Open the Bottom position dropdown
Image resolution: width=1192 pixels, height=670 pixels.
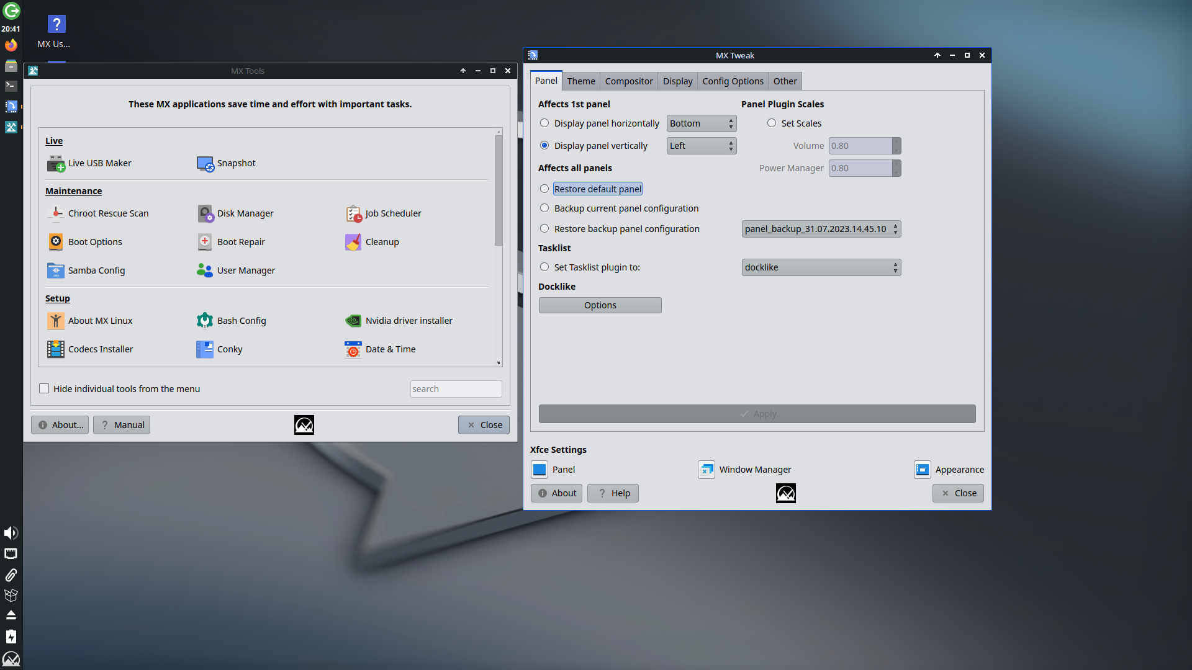tap(702, 123)
